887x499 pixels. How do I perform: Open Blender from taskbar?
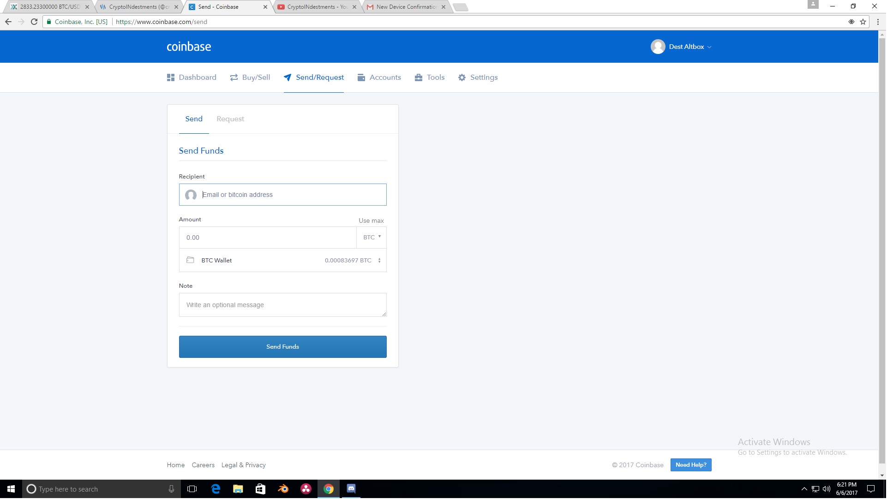click(x=283, y=489)
